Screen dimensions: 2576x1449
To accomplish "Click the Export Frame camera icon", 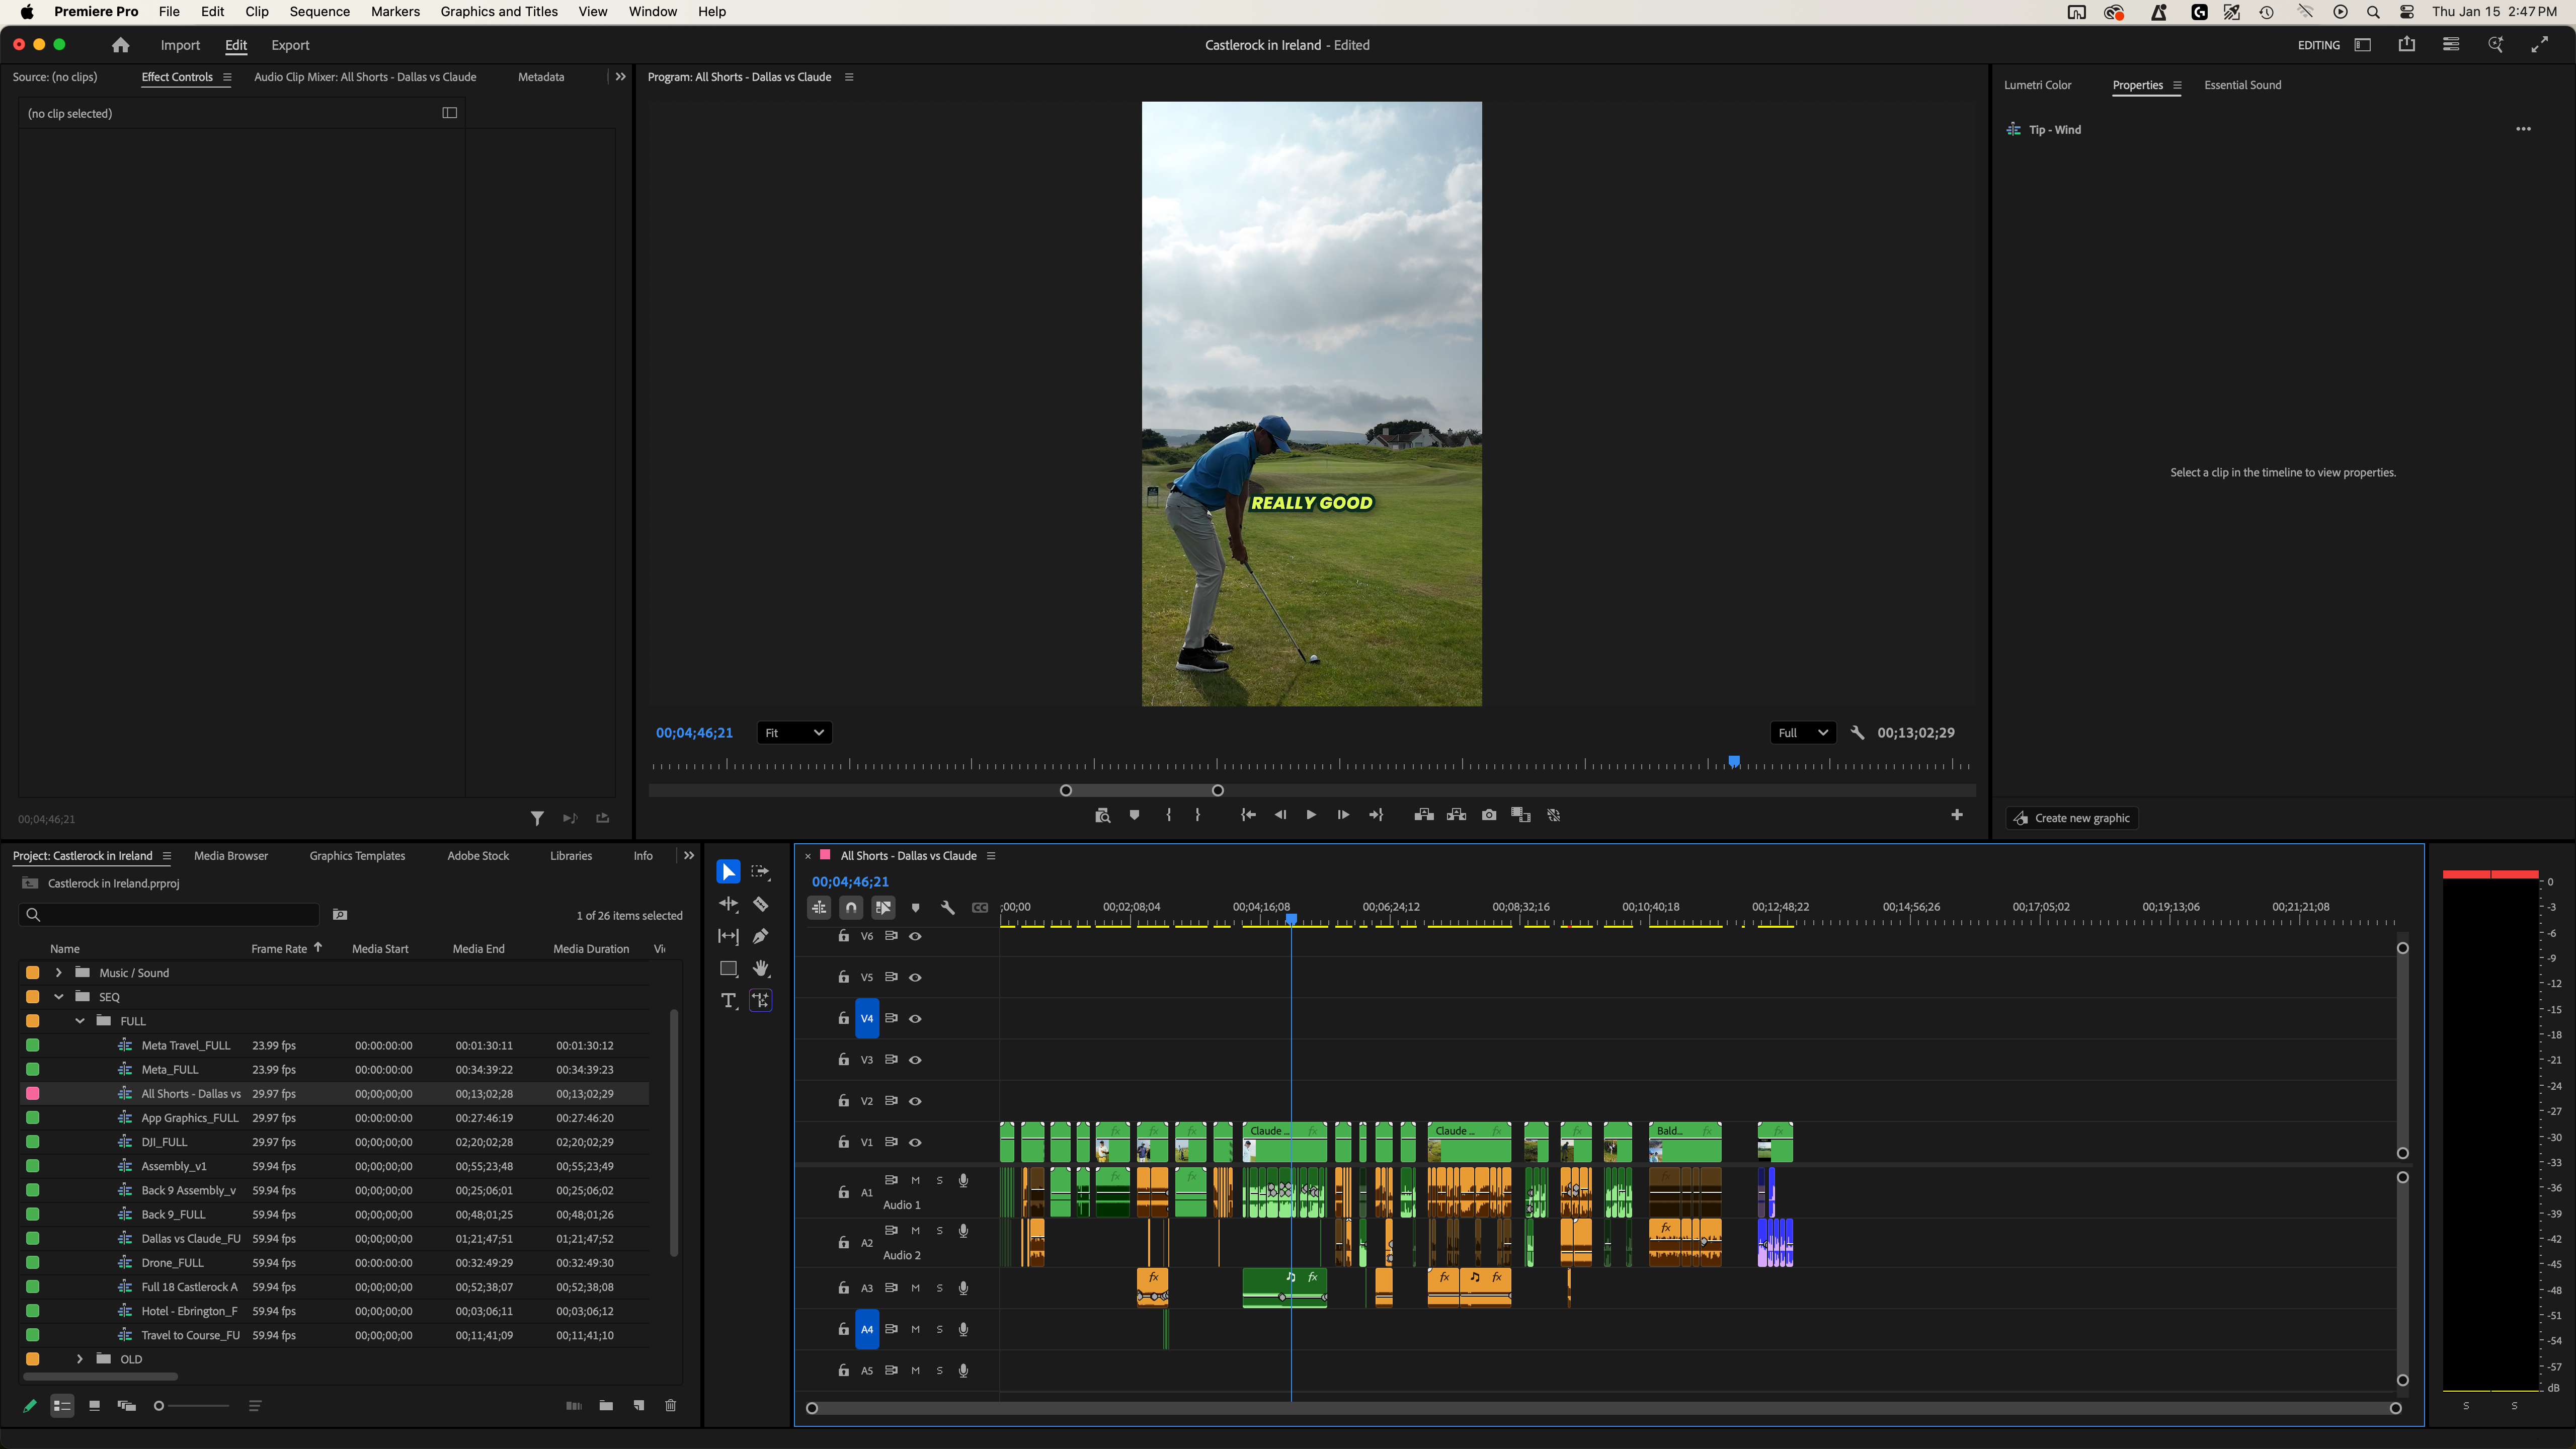I will [x=1489, y=815].
